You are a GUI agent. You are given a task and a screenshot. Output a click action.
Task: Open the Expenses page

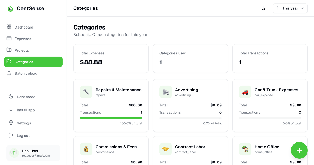pyautogui.click(x=23, y=39)
